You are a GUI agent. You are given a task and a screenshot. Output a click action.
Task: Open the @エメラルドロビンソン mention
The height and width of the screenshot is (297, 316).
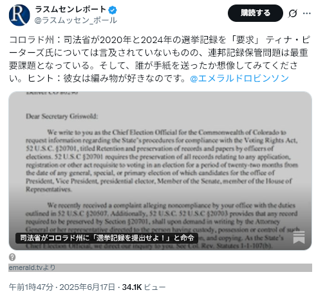pos(239,78)
